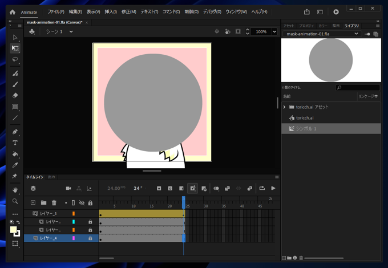The height and width of the screenshot is (268, 388).
Task: Click the Test Movie play icon in title bar
Action: pyautogui.click(x=336, y=11)
